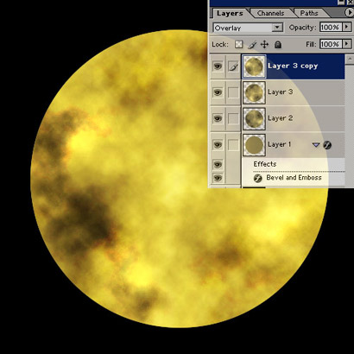Open the Bevel and Emboss effect entry

[x=294, y=178]
